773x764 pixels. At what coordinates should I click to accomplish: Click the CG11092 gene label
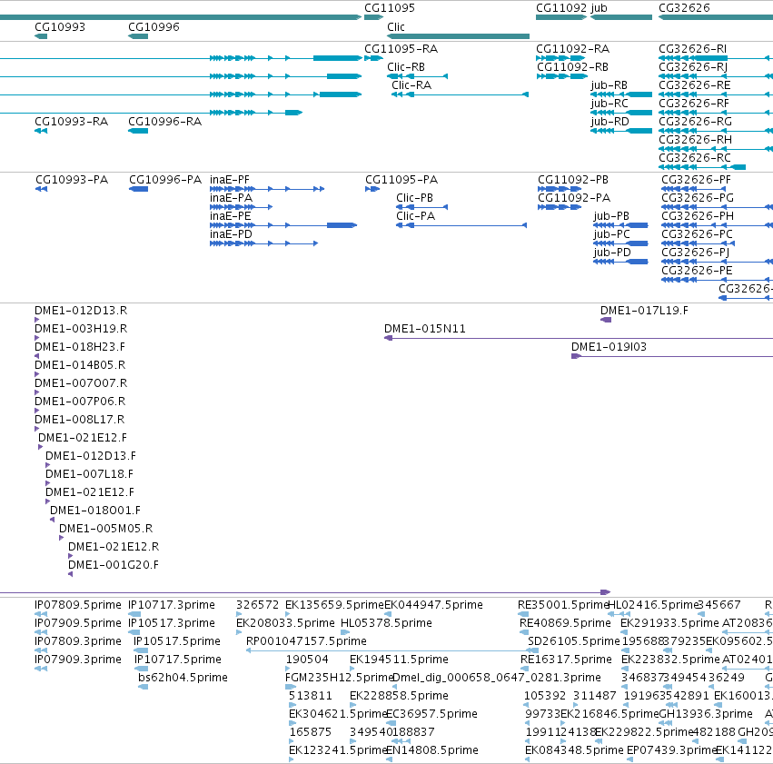(561, 8)
